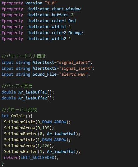Click the closing brace of OnInit
Screen dimensions: 138x167
click(x=3, y=164)
